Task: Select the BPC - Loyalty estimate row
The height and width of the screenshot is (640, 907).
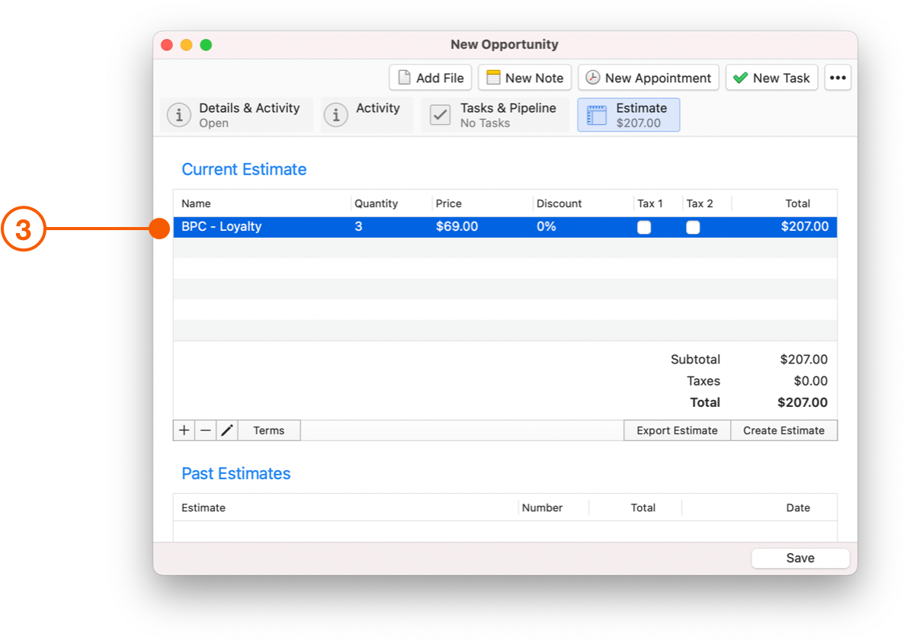Action: pyautogui.click(x=505, y=226)
